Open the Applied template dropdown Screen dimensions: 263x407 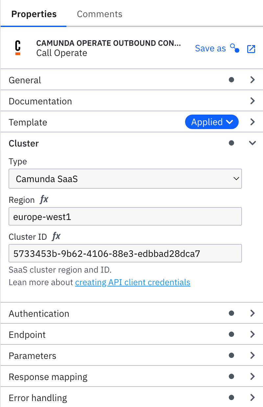(x=212, y=122)
